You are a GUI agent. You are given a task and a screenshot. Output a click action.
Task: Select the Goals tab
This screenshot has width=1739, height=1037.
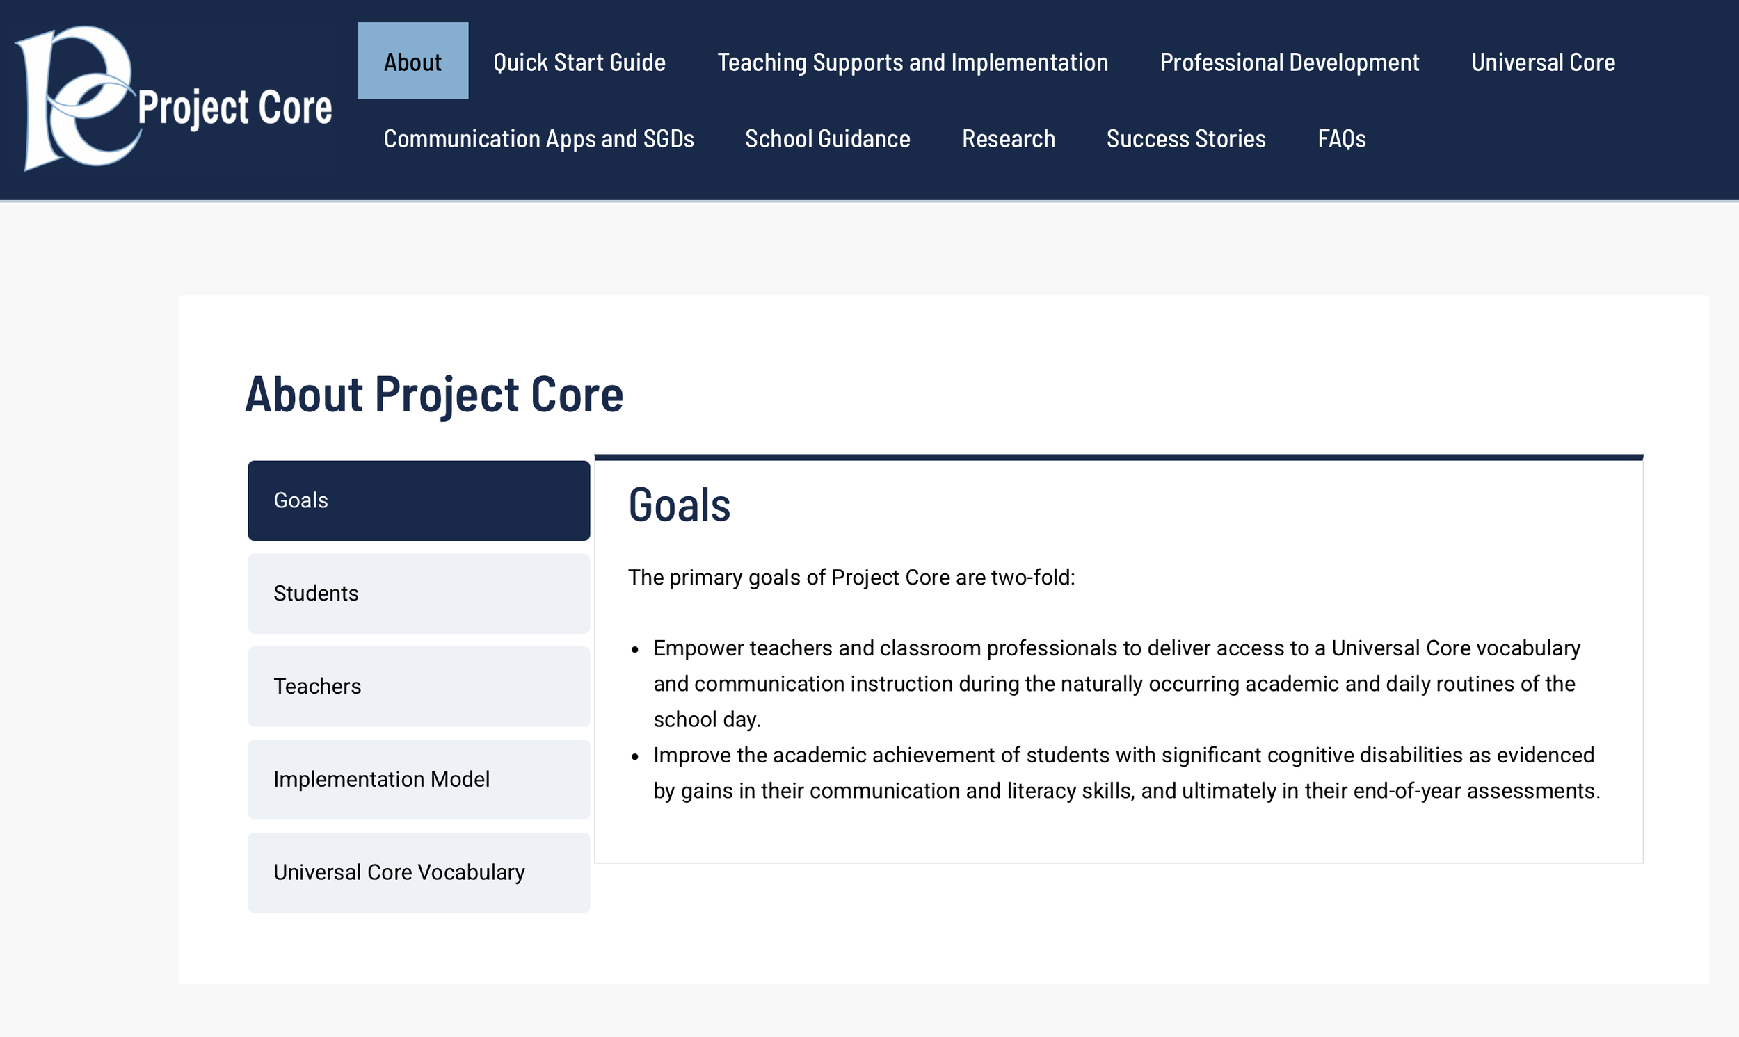(418, 500)
